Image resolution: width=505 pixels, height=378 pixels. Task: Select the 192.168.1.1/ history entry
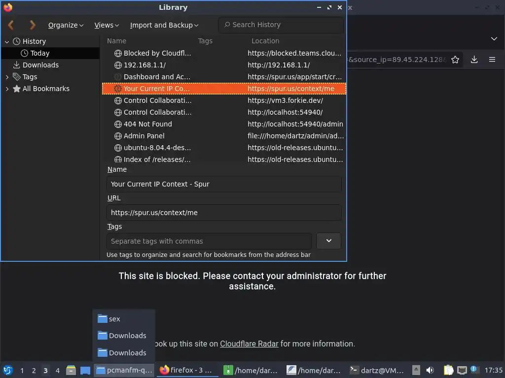pyautogui.click(x=224, y=65)
